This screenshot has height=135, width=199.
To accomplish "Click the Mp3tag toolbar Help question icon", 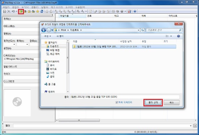I will coord(135,12).
